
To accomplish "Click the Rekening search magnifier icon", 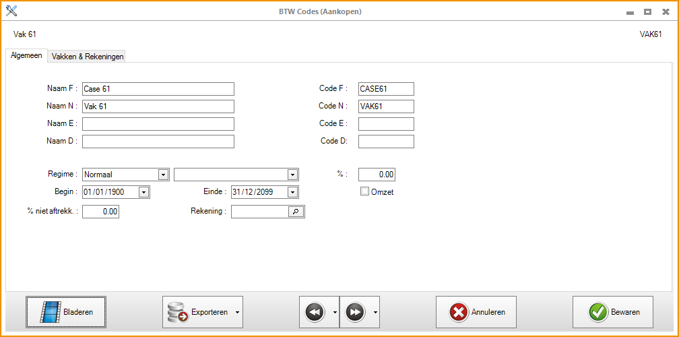I will 296,212.
